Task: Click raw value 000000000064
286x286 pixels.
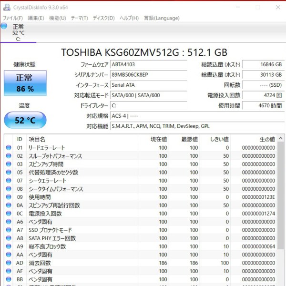Action: point(258,246)
